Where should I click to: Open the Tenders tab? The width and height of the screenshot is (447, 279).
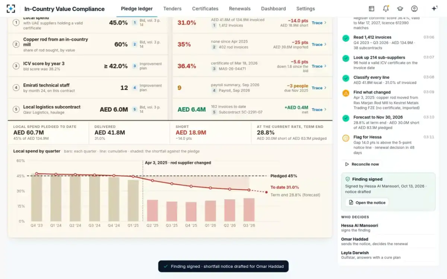click(172, 9)
